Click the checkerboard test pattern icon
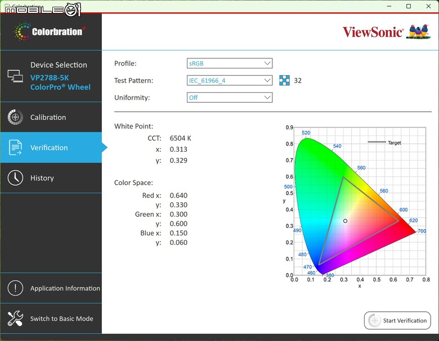 coord(284,80)
